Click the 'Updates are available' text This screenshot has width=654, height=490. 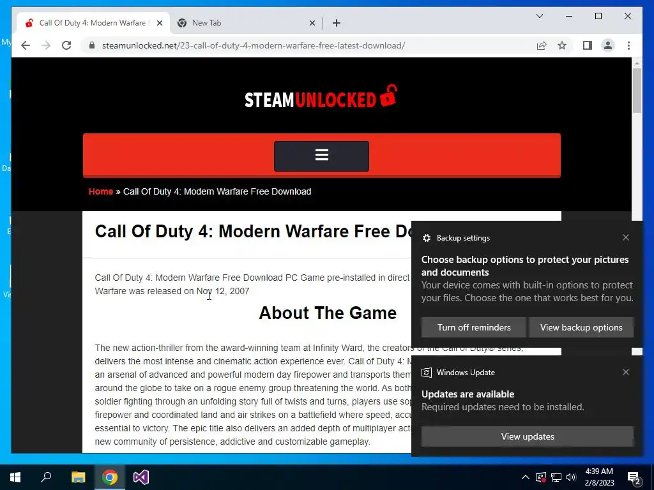(468, 394)
